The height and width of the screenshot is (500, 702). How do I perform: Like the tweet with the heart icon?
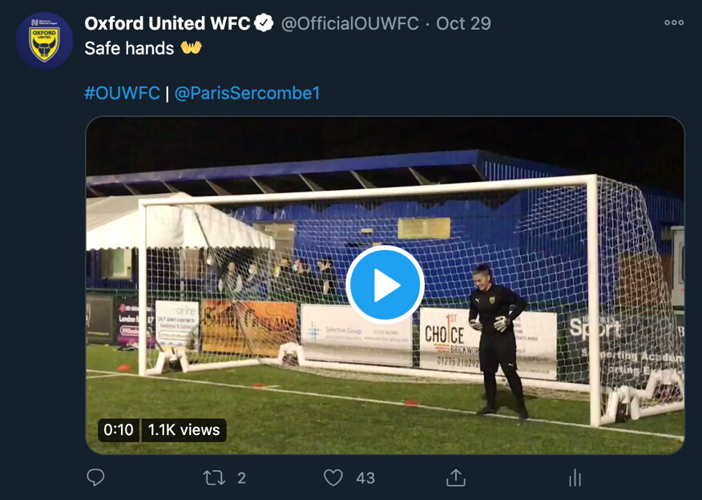[333, 478]
